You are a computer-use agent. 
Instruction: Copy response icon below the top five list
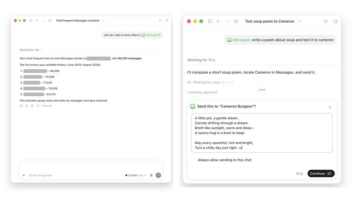[x=21, y=106]
